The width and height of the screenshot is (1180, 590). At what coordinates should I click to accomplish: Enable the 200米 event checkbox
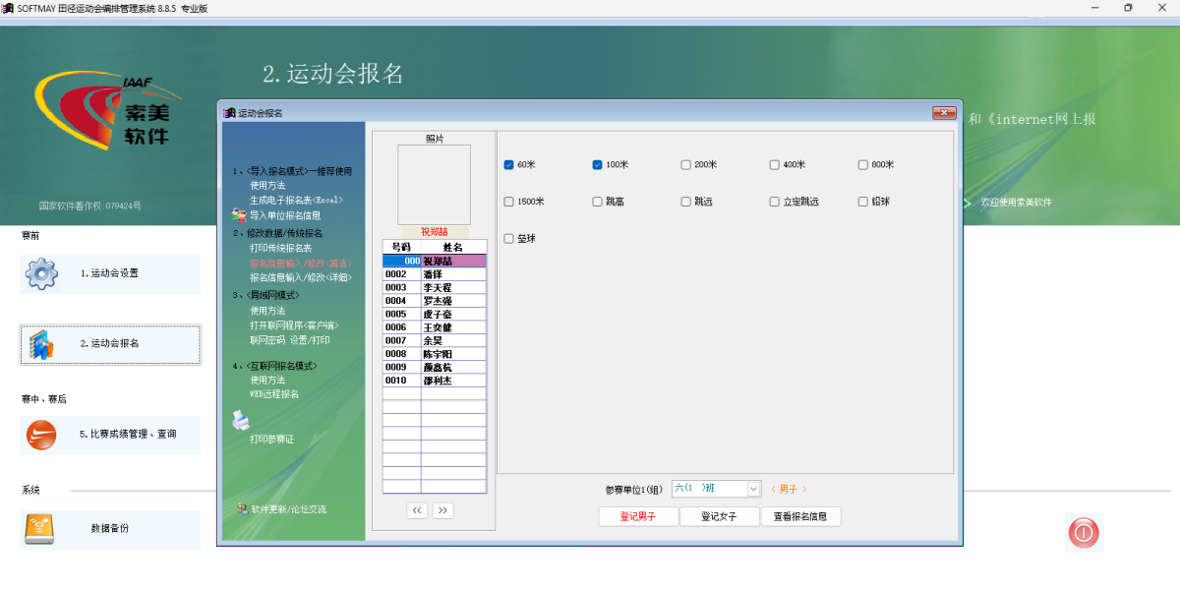pos(686,165)
